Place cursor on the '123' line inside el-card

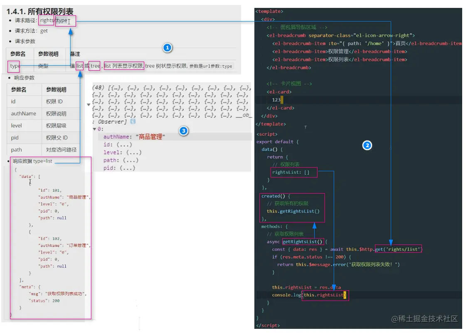point(276,100)
